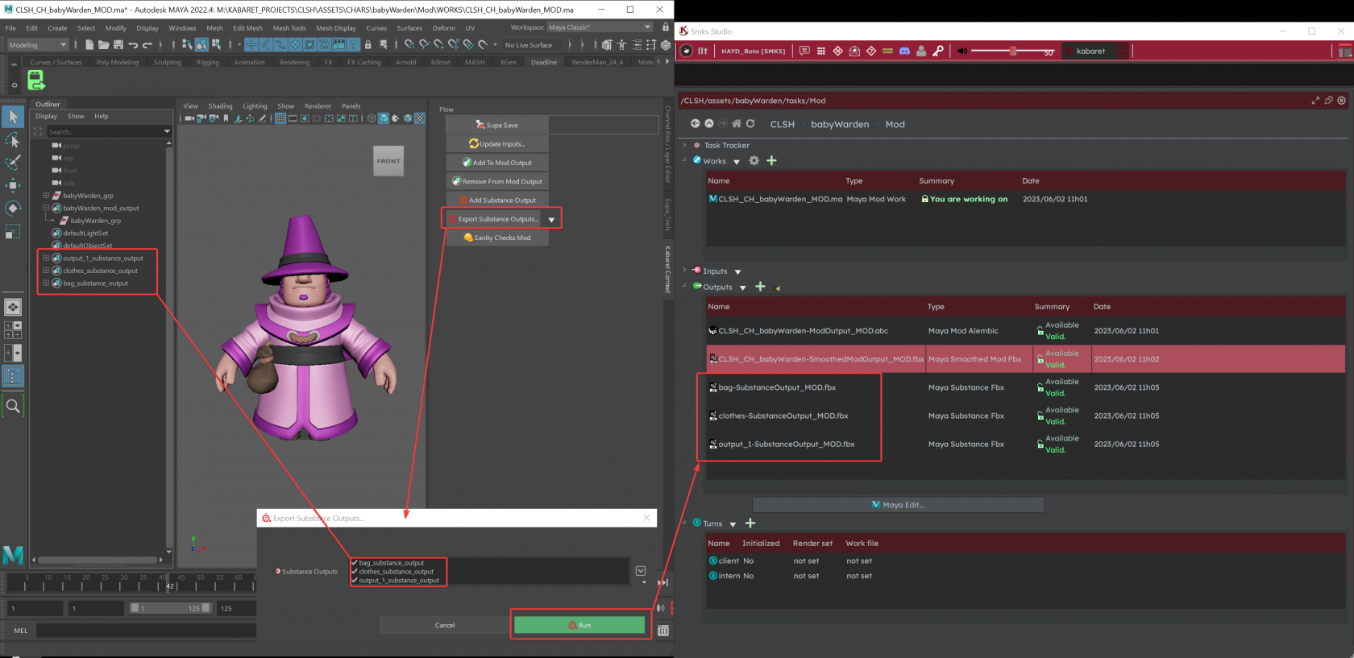Click the playback range slider bar
Screen dimensions: 1354x658
pos(171,608)
